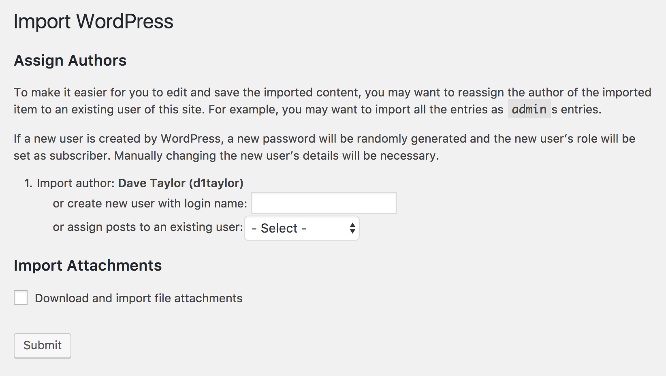Viewport: 666px width, 376px height.
Task: Enable the file attachments download checkbox
Action: tap(21, 297)
